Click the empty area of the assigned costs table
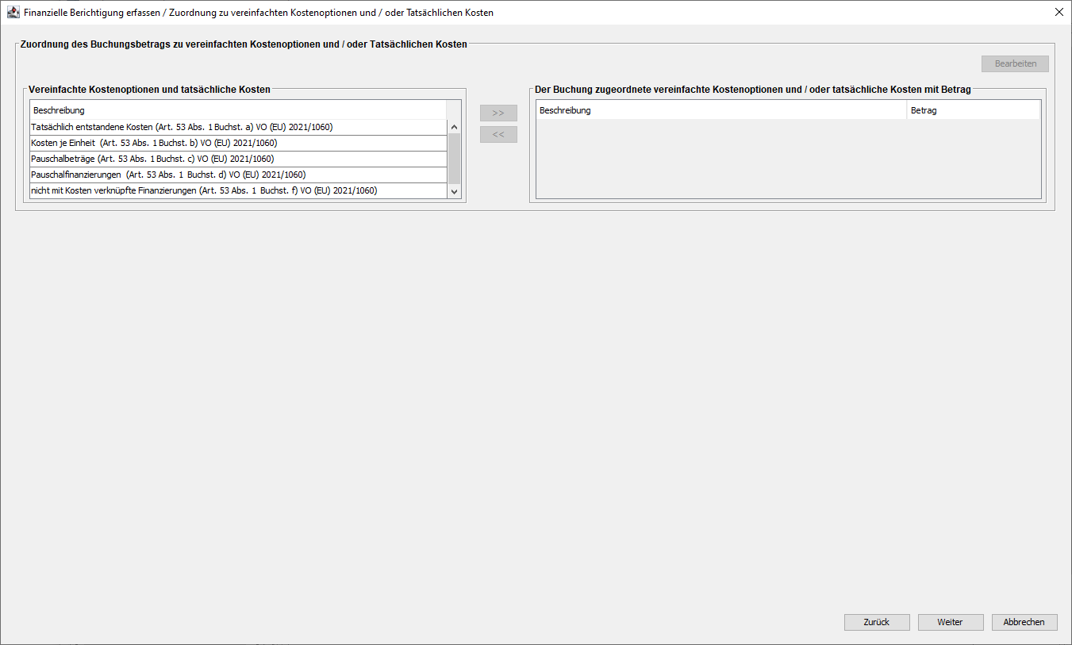1072x645 pixels. pos(787,159)
